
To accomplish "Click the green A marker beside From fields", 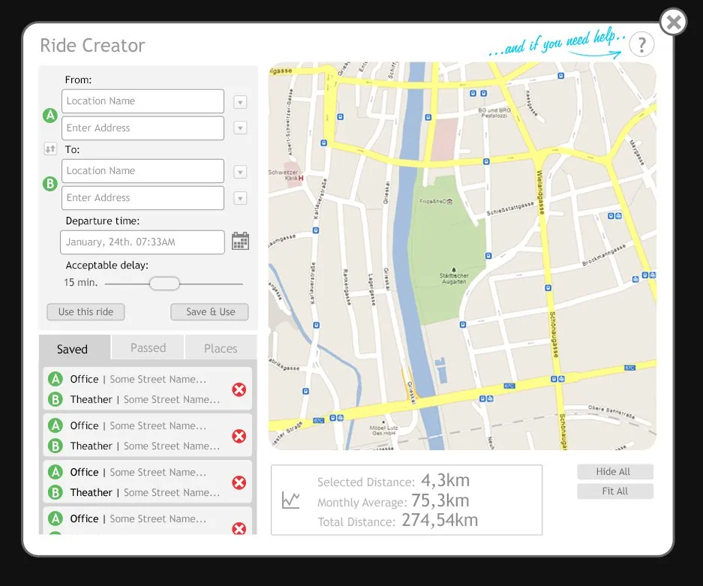I will (50, 116).
